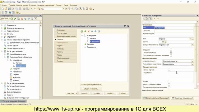The height and width of the screenshot is (112, 199).
Task: Enable the Ведущее checkbox
Action: click(171, 50)
